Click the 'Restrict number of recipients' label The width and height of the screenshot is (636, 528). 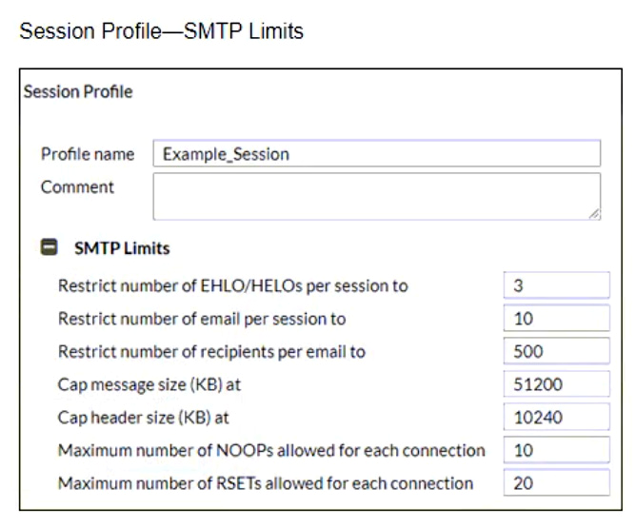click(211, 351)
